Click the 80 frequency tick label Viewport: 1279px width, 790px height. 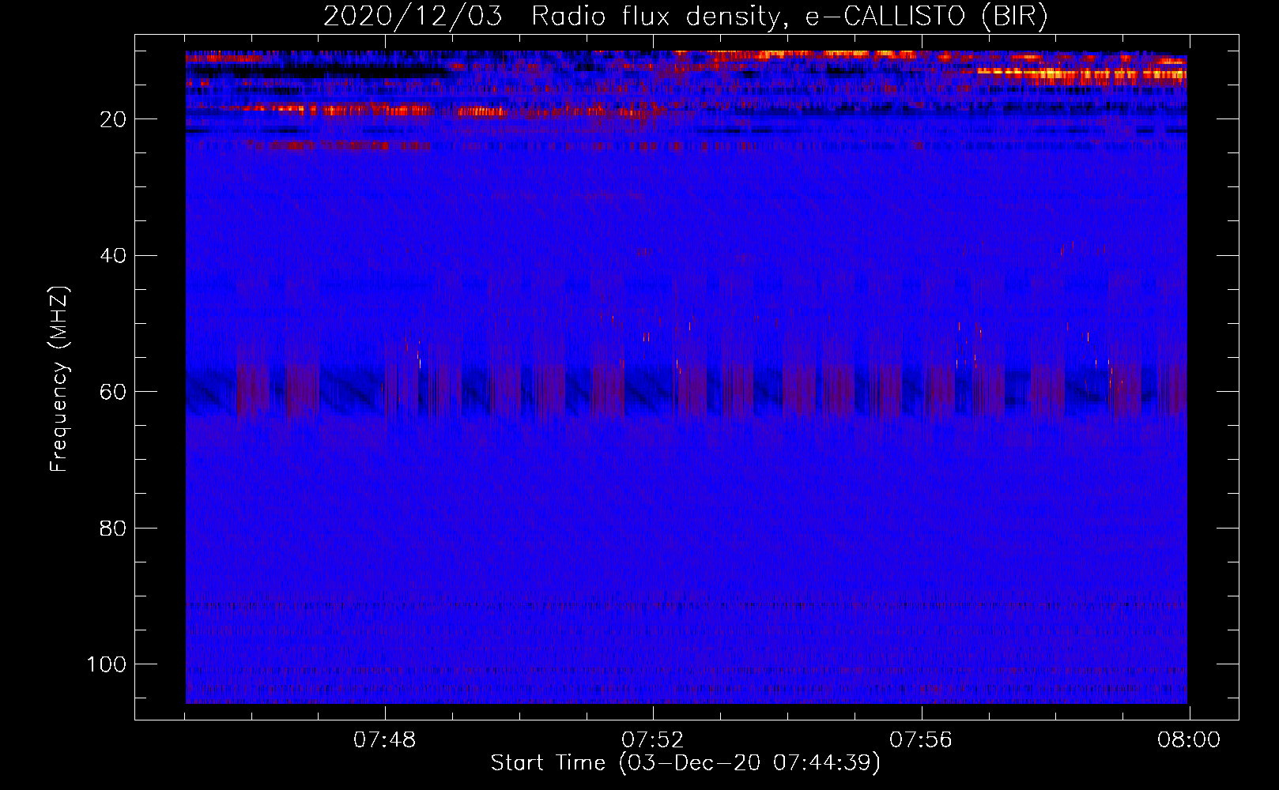click(x=113, y=528)
